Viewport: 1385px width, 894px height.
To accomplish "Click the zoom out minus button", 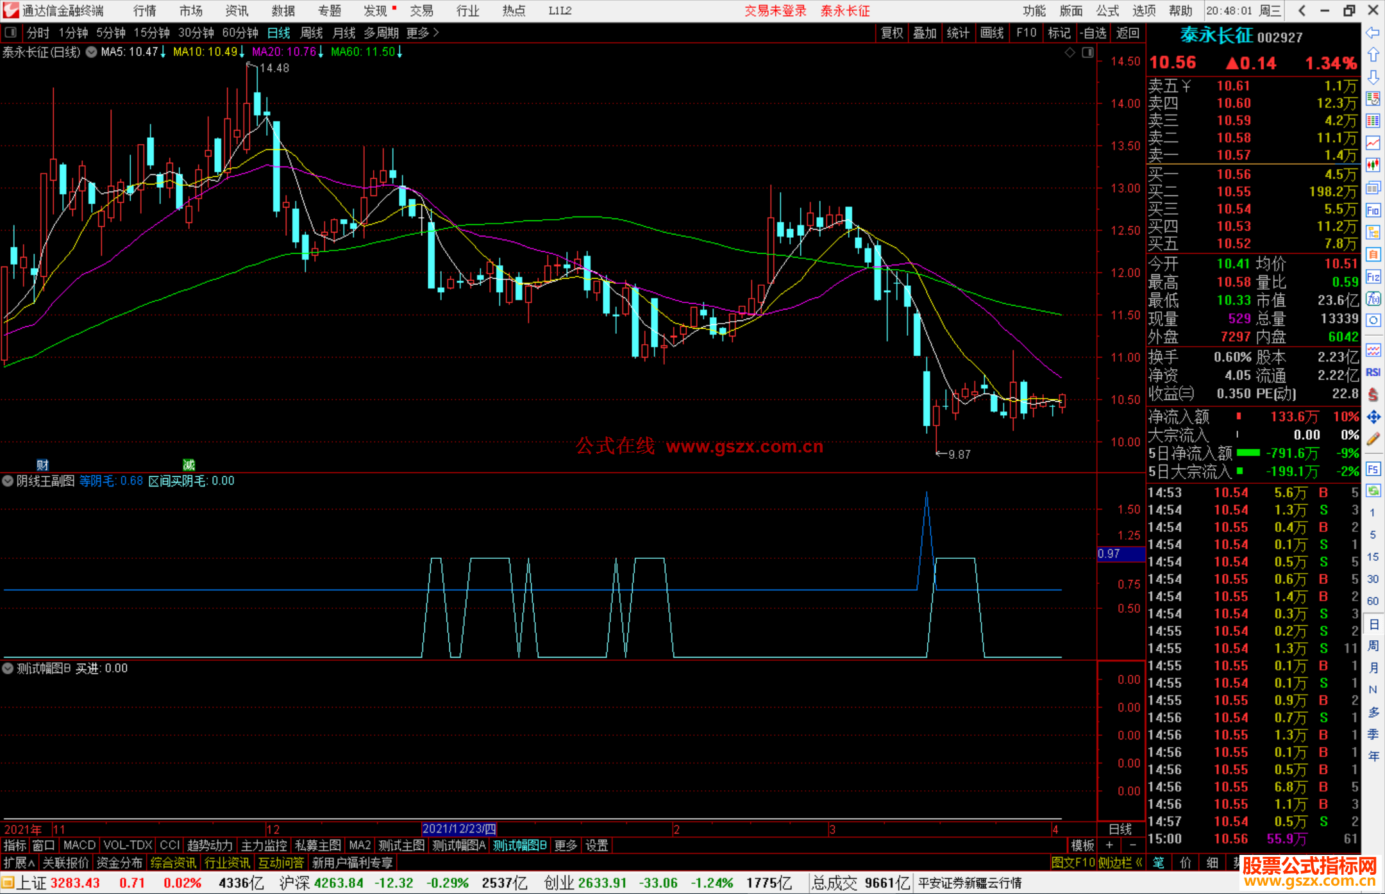I will pyautogui.click(x=1133, y=845).
